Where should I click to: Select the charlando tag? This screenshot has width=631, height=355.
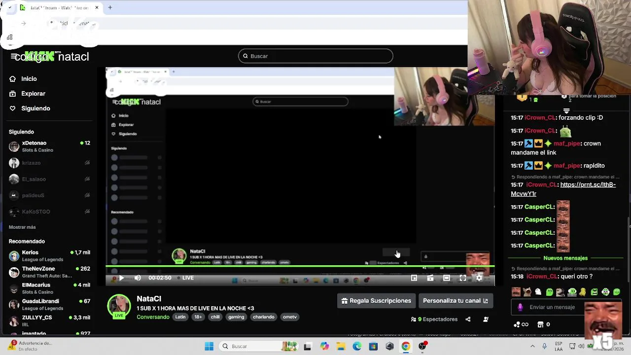[264, 317]
